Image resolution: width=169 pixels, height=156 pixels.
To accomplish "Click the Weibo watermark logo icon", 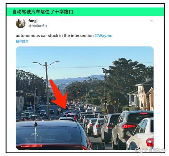I will [137, 150].
